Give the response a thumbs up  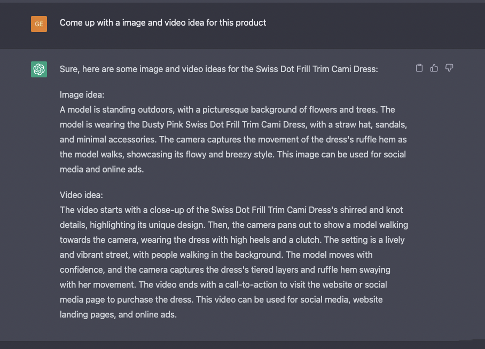[x=434, y=68]
